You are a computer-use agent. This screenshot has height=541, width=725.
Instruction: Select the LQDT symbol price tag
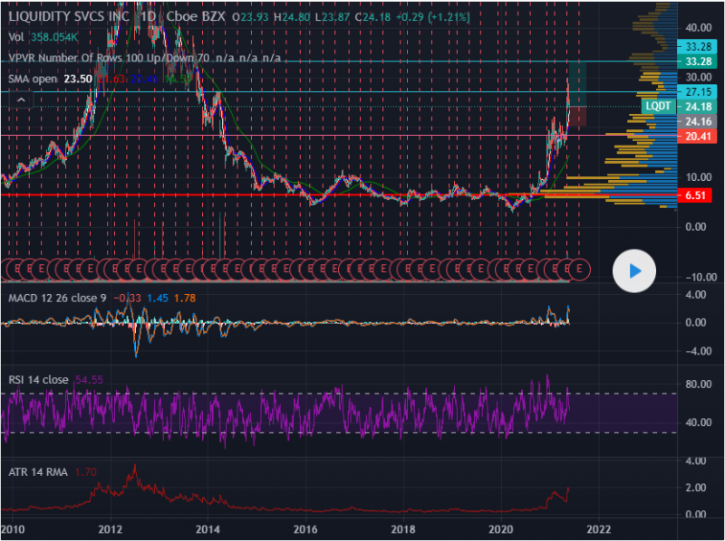pyautogui.click(x=657, y=107)
